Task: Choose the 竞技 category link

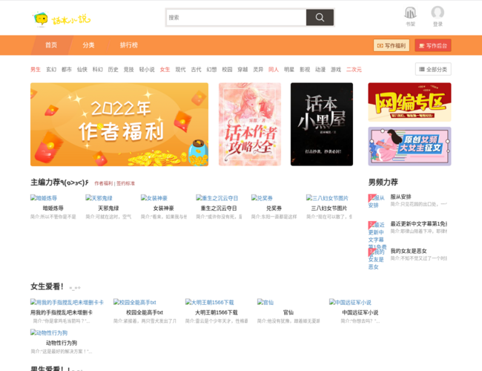Action: [128, 70]
